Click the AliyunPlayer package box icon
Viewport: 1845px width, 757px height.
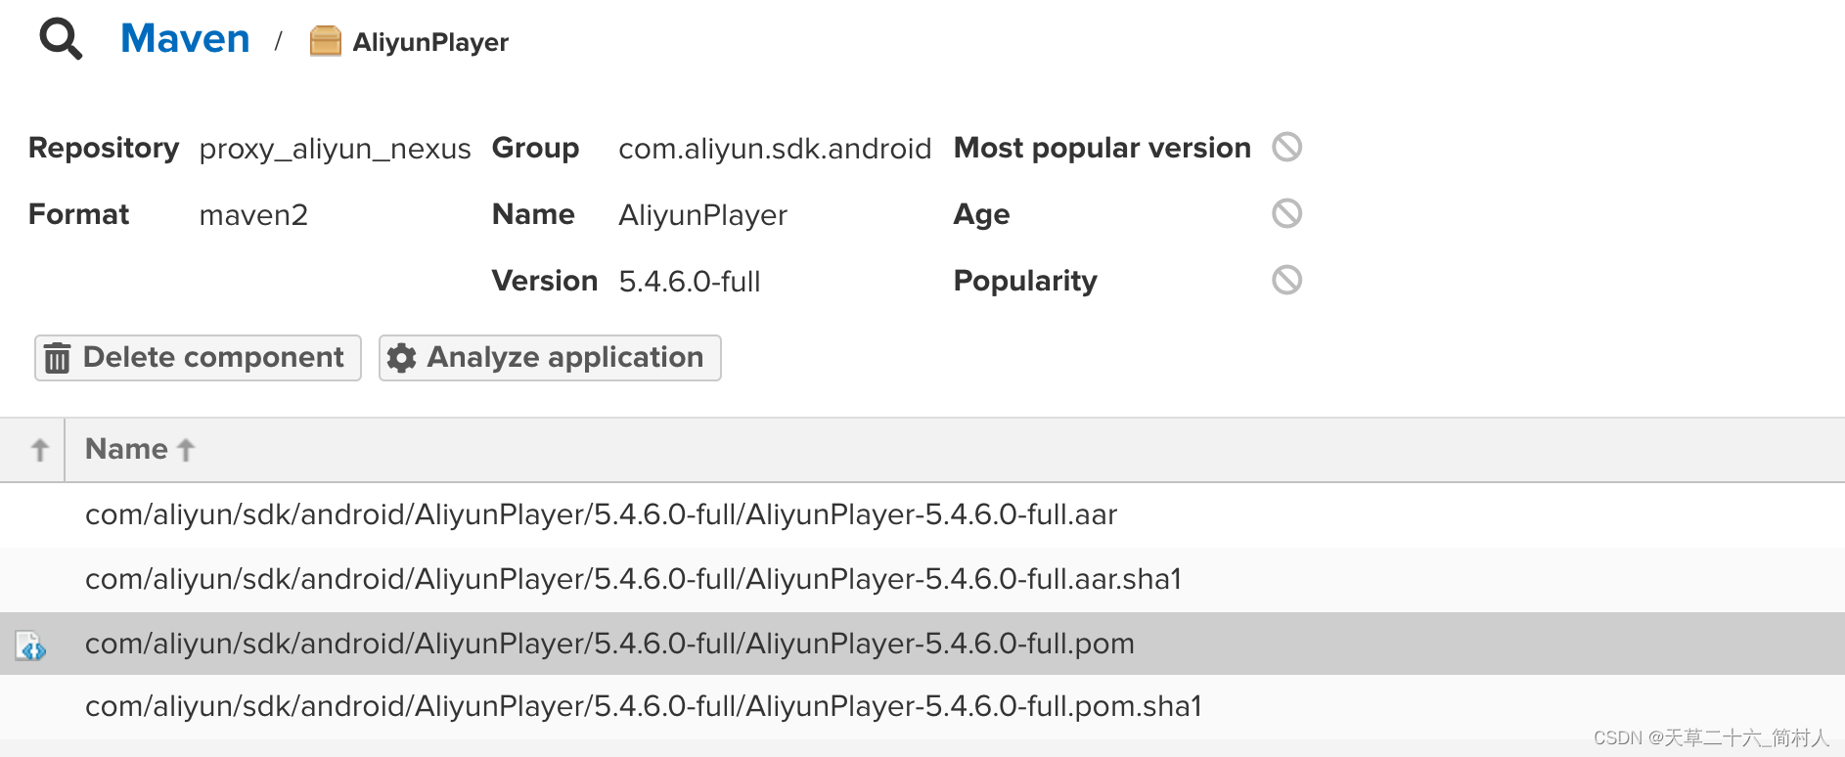pyautogui.click(x=325, y=41)
